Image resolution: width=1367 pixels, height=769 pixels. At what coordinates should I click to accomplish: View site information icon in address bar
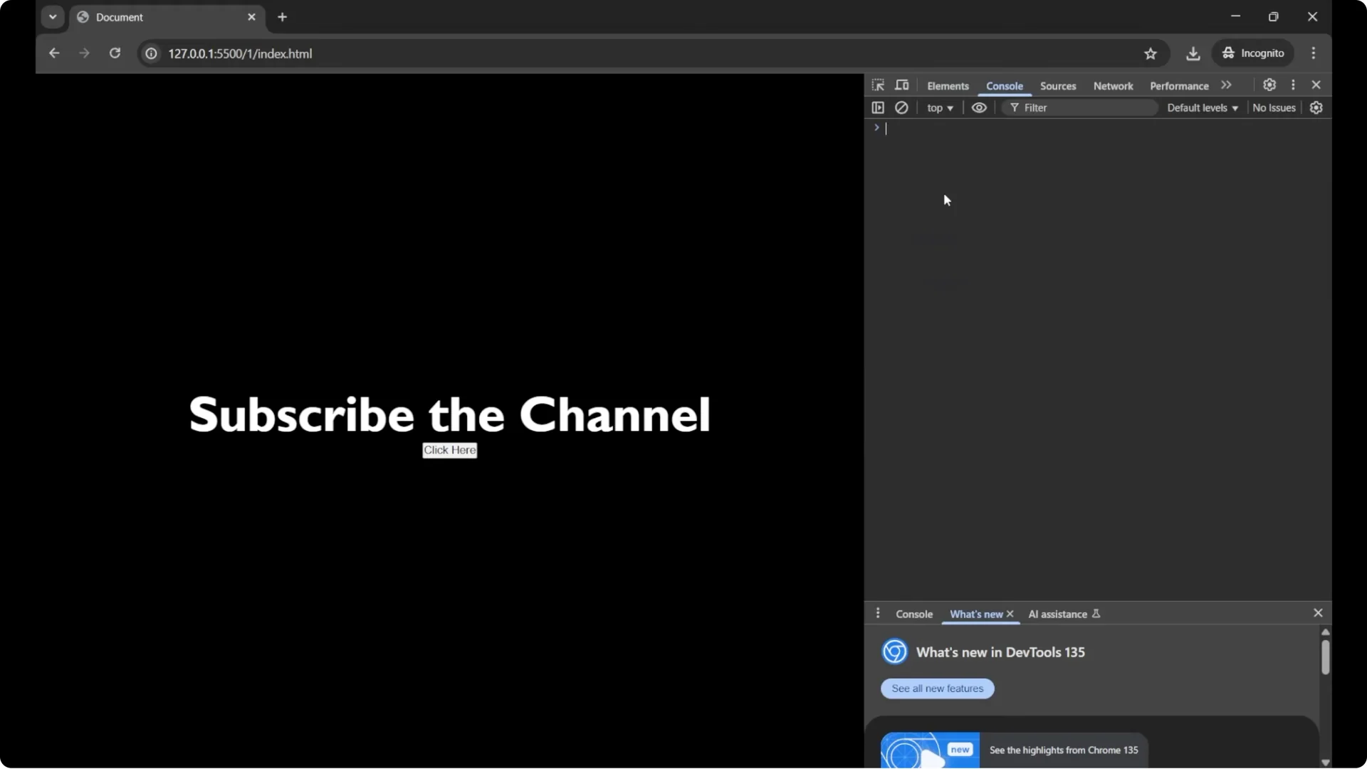coord(151,53)
